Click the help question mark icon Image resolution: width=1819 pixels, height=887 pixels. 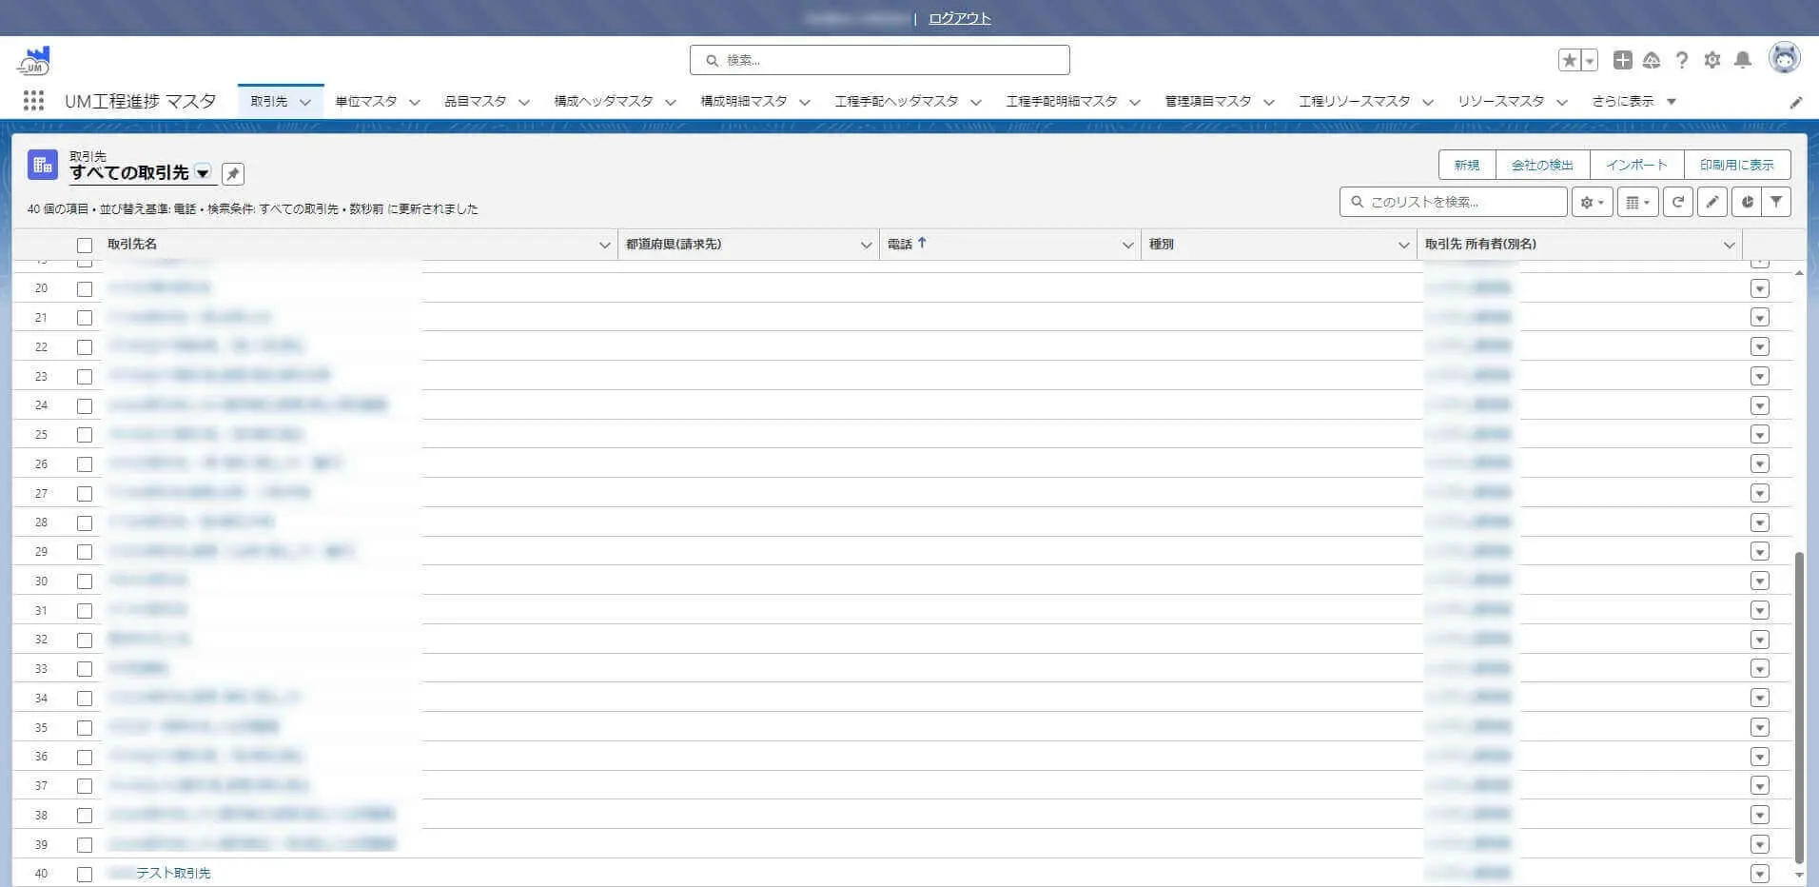click(1682, 60)
